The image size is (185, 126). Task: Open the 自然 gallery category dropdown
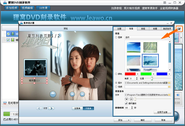tap(169, 37)
